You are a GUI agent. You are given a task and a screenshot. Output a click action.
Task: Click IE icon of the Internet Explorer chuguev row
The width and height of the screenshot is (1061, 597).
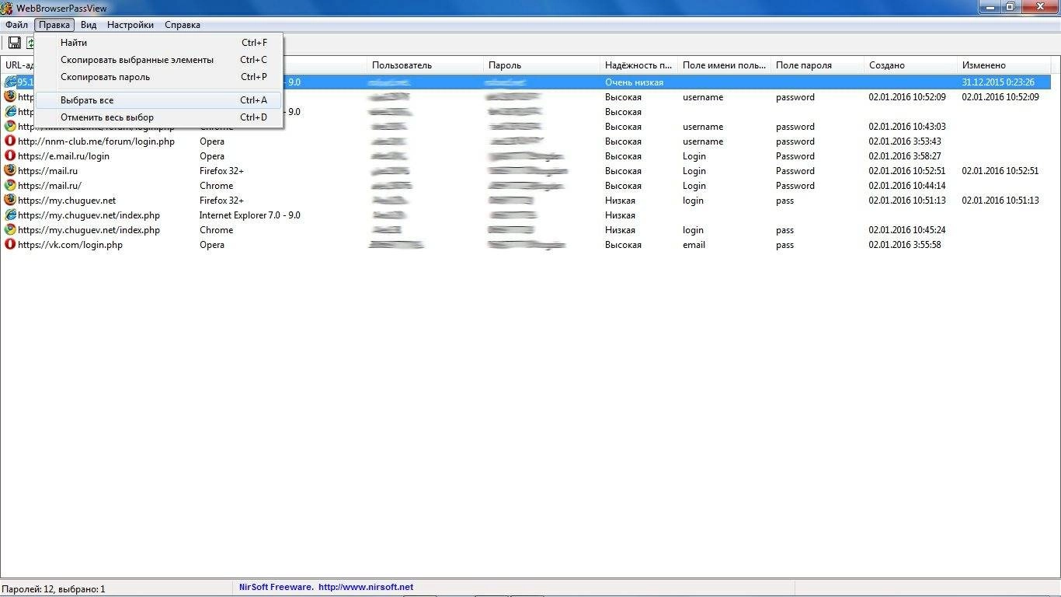click(x=10, y=215)
